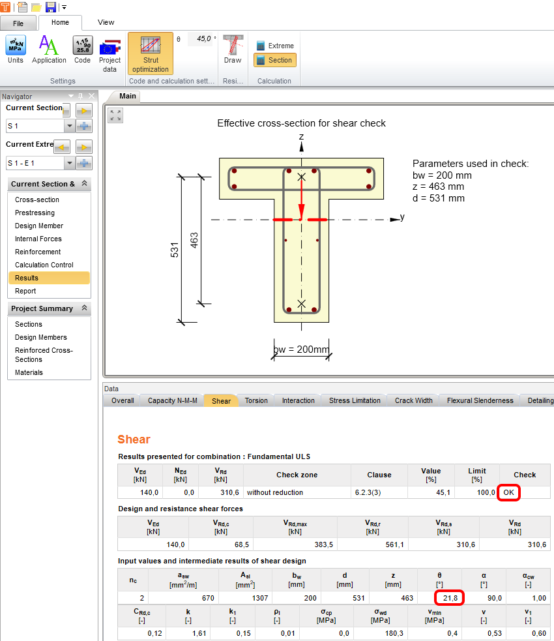
Task: Open the View ribbon tab
Action: [x=106, y=22]
